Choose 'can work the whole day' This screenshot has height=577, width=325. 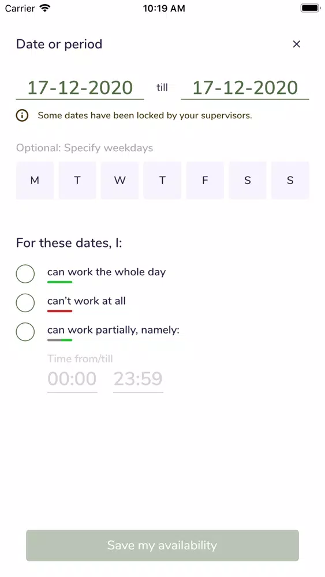tap(25, 273)
